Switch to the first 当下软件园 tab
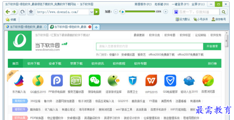This screenshot has height=120, width=234. 26,27
